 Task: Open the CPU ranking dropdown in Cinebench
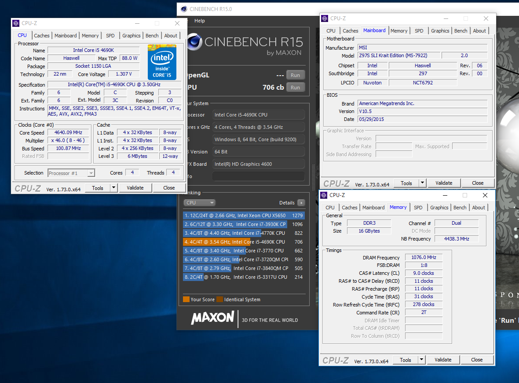coord(199,203)
